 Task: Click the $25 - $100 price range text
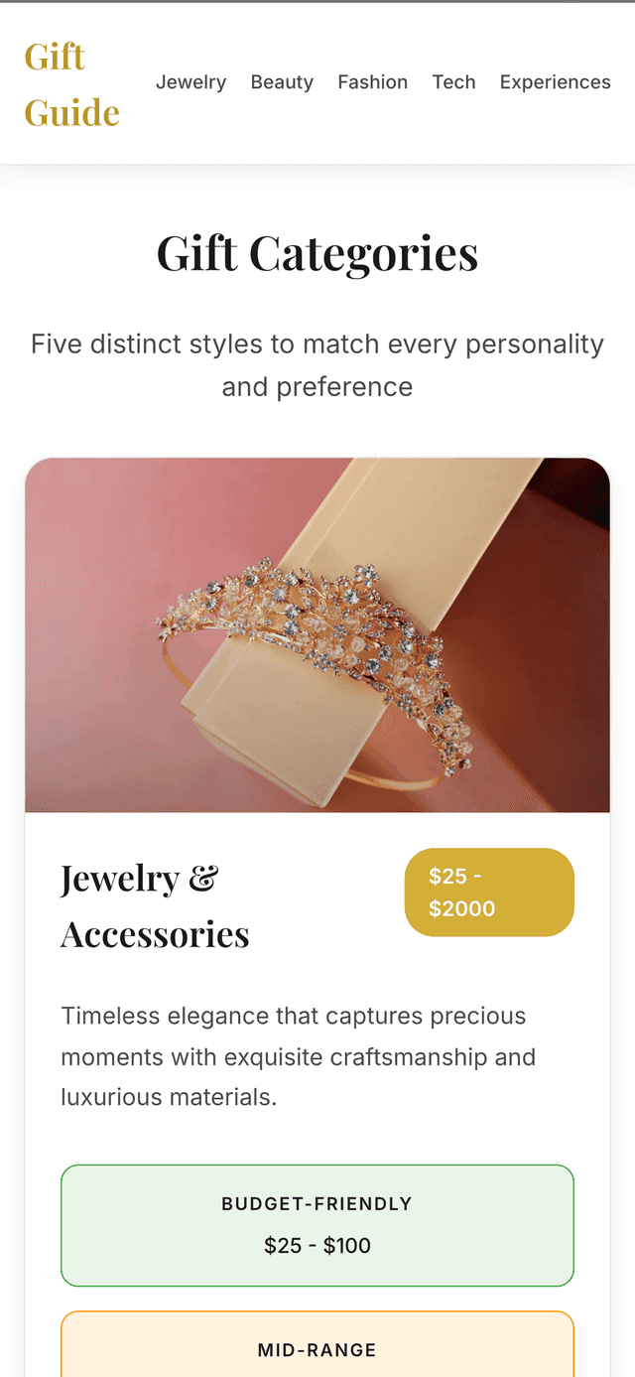317,1245
